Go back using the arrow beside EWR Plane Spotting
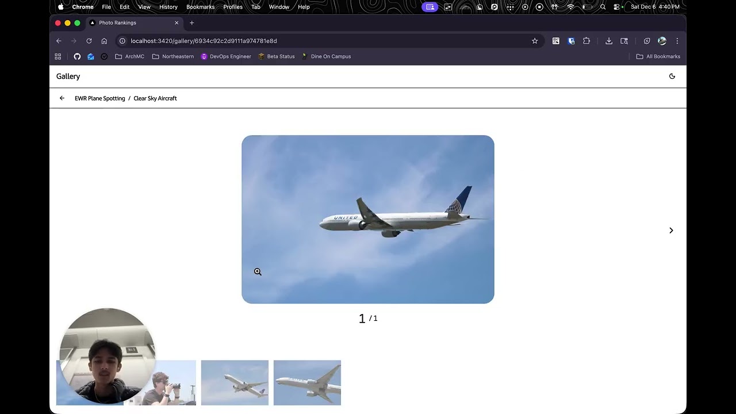The height and width of the screenshot is (414, 736). point(62,98)
